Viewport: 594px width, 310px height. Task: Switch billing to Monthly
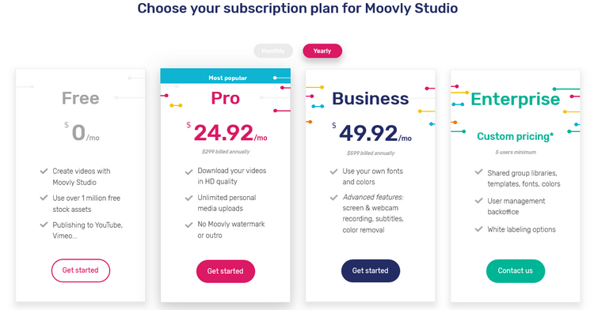tap(273, 51)
